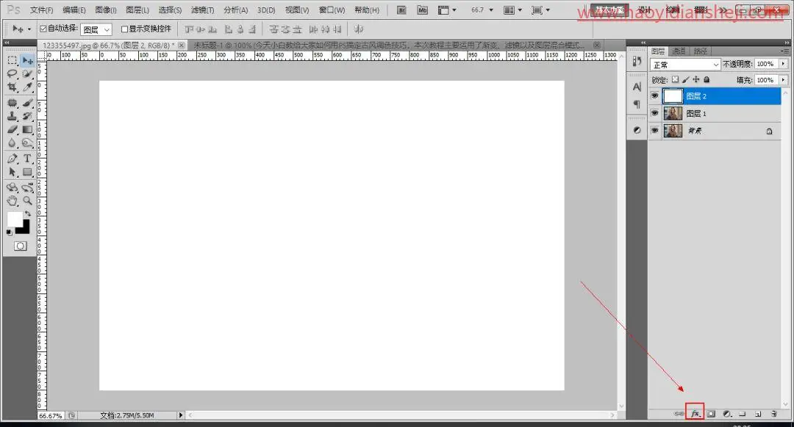794x427 pixels.
Task: Enable Show Transform Controls checkbox
Action: (x=124, y=29)
